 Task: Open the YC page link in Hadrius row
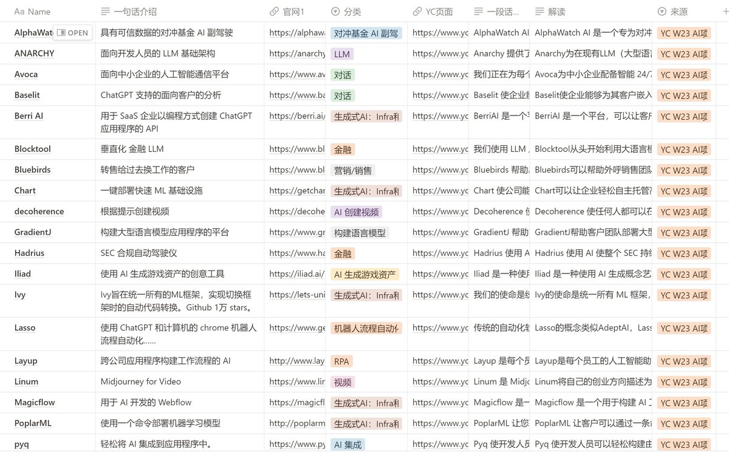(440, 253)
